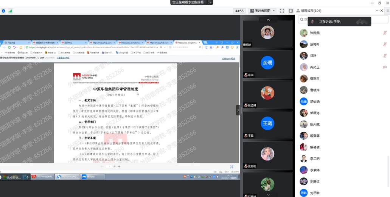Enter full screen with the expand icon
This screenshot has height=197, width=390.
pyautogui.click(x=282, y=11)
